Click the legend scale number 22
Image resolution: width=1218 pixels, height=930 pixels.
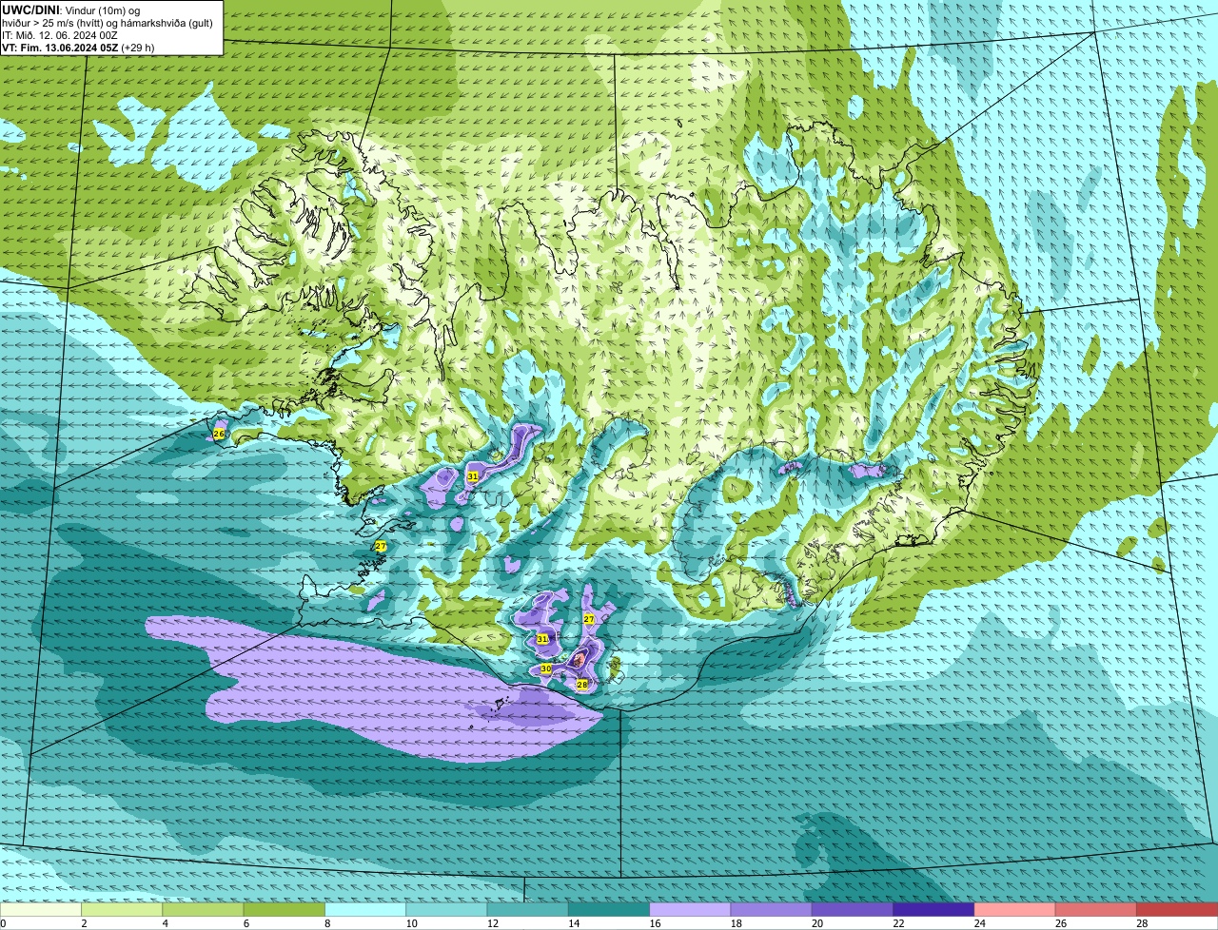click(897, 923)
